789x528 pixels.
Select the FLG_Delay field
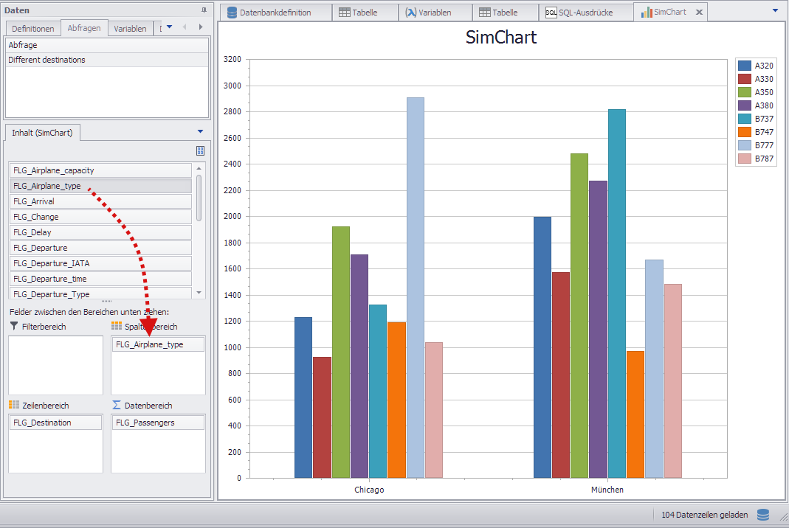click(100, 232)
